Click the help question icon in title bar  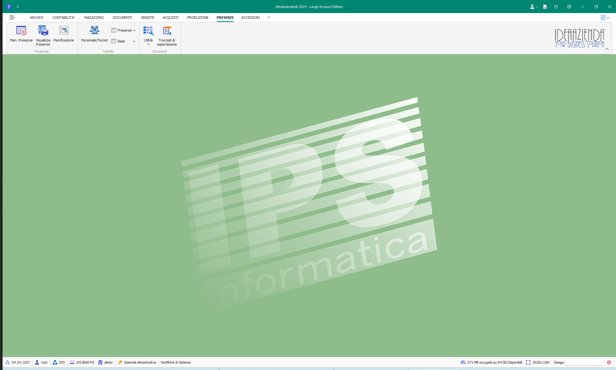556,7
